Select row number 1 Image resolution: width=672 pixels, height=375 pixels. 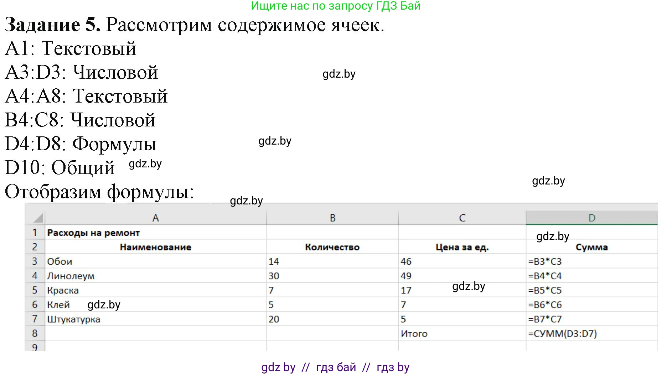pyautogui.click(x=35, y=232)
